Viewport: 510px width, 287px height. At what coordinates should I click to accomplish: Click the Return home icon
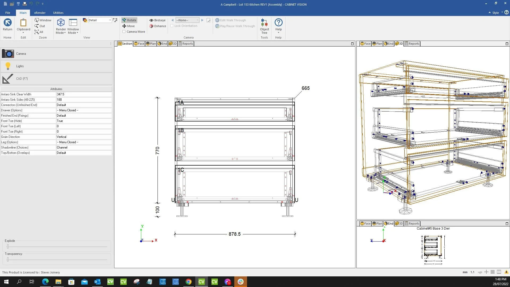pos(7,23)
